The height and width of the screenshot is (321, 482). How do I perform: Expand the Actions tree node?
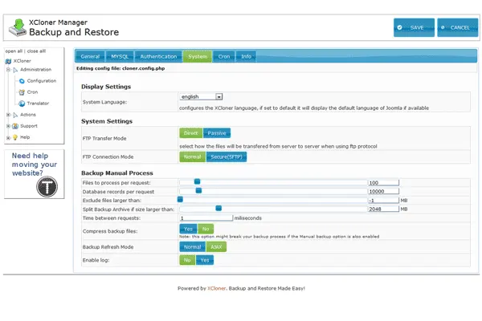pyautogui.click(x=7, y=115)
